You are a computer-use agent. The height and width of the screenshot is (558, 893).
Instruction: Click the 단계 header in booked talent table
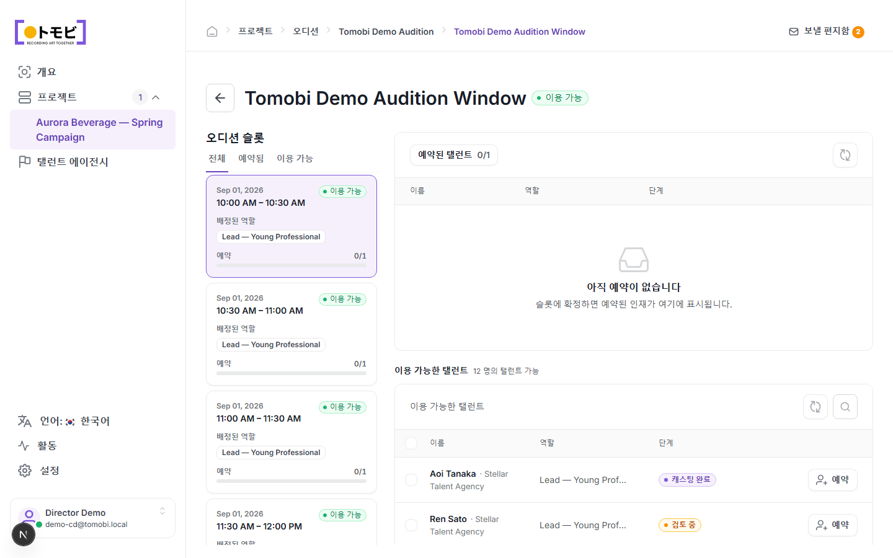click(x=656, y=191)
